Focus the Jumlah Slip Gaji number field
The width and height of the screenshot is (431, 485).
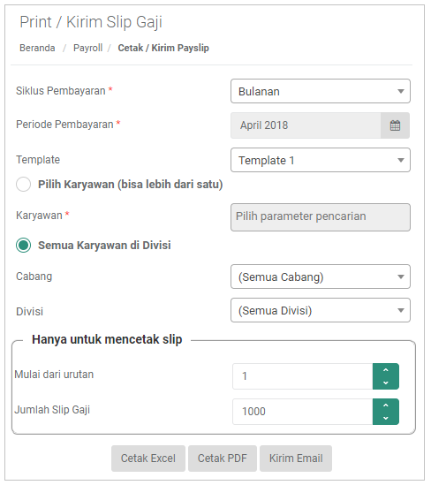(303, 412)
